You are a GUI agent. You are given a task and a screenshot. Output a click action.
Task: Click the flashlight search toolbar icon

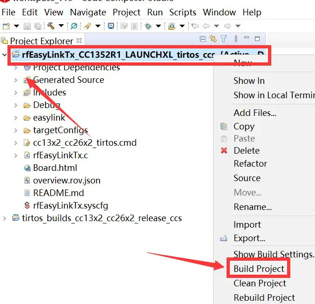coord(87,26)
